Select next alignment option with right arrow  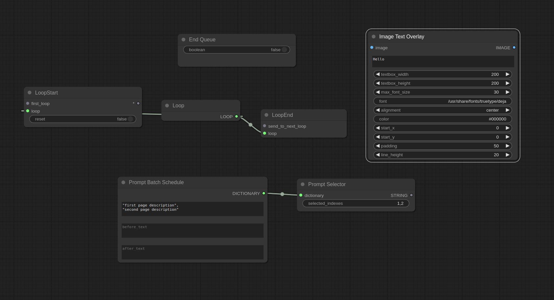508,110
